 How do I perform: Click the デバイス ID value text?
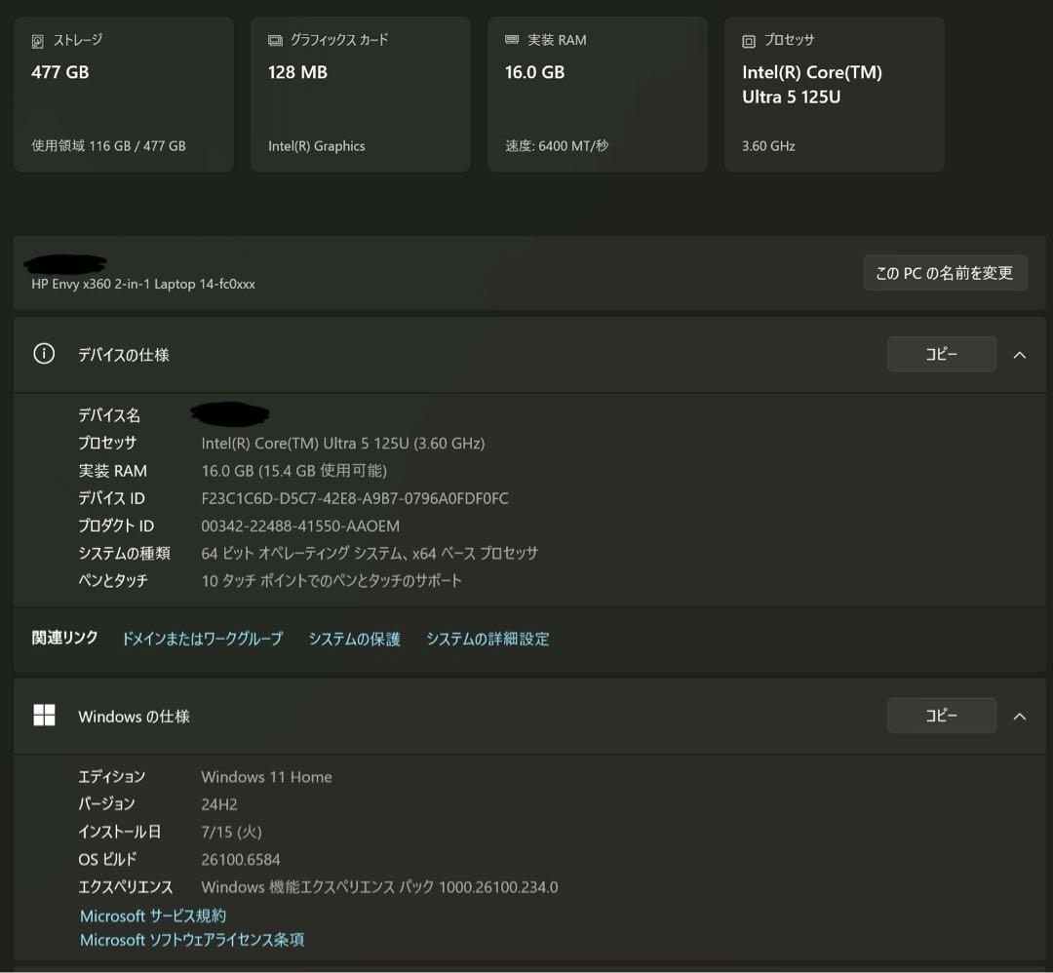coord(354,498)
